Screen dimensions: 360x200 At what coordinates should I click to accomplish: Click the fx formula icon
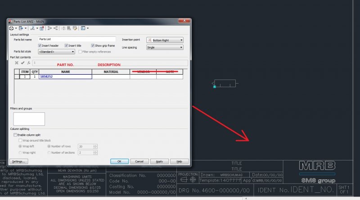28,62
